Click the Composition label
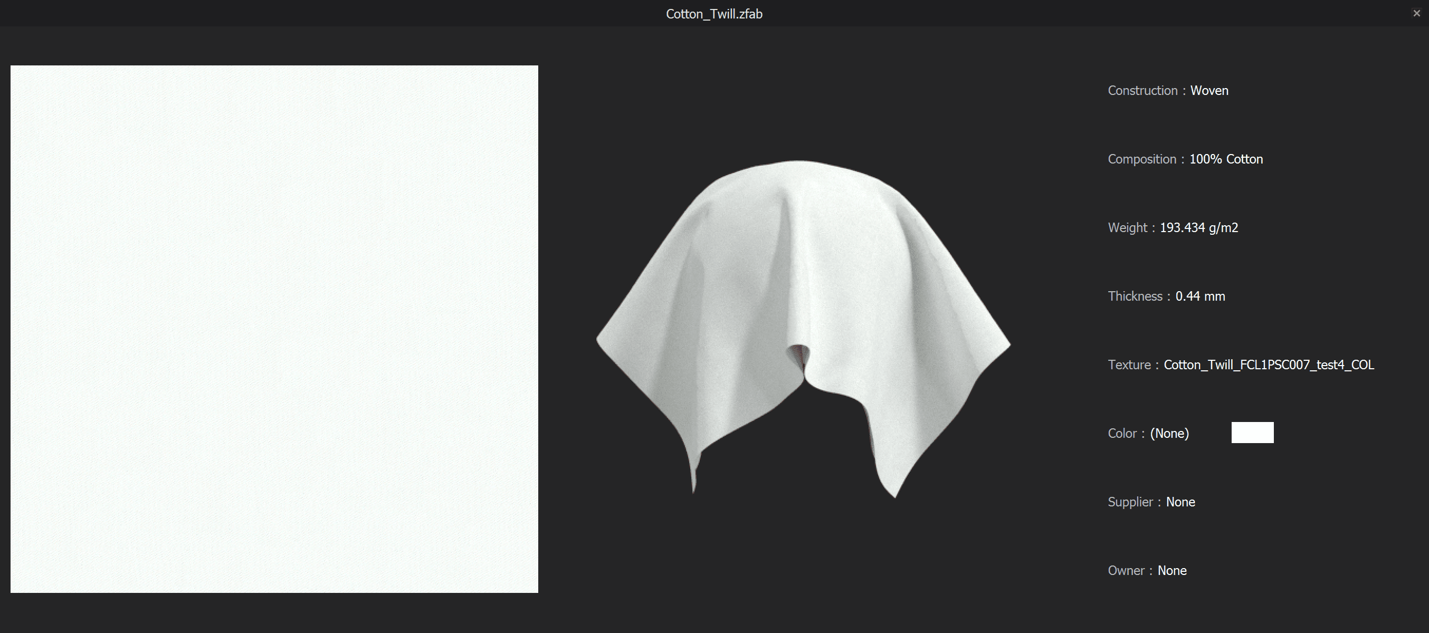 coord(1142,159)
